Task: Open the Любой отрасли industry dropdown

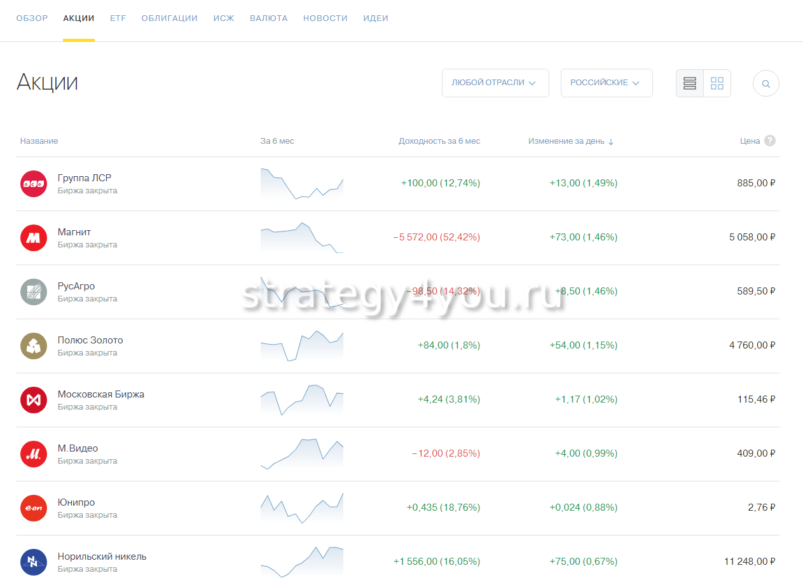Action: coord(495,83)
